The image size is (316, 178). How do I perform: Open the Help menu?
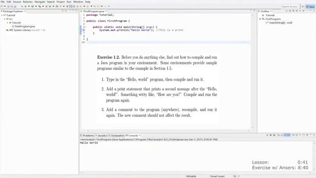(x=87, y=2)
